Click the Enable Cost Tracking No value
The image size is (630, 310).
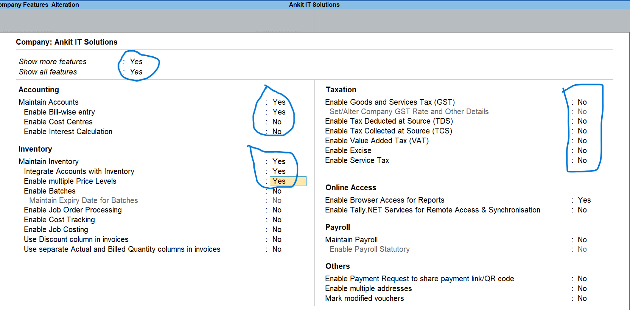(277, 220)
